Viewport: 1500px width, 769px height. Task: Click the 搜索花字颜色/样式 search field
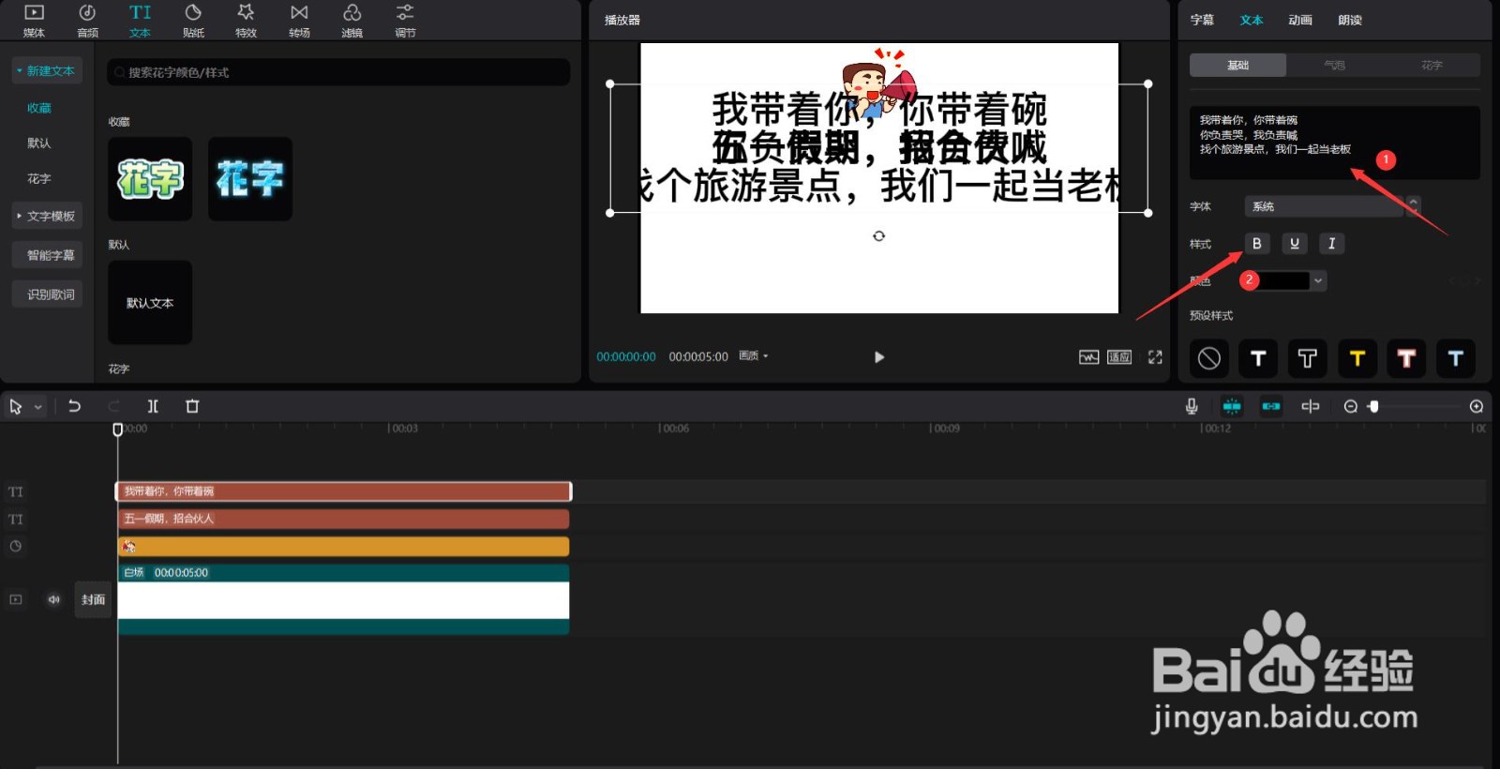(x=338, y=72)
